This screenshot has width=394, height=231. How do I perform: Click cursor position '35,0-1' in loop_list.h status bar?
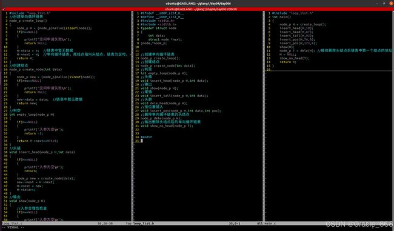[235, 223]
